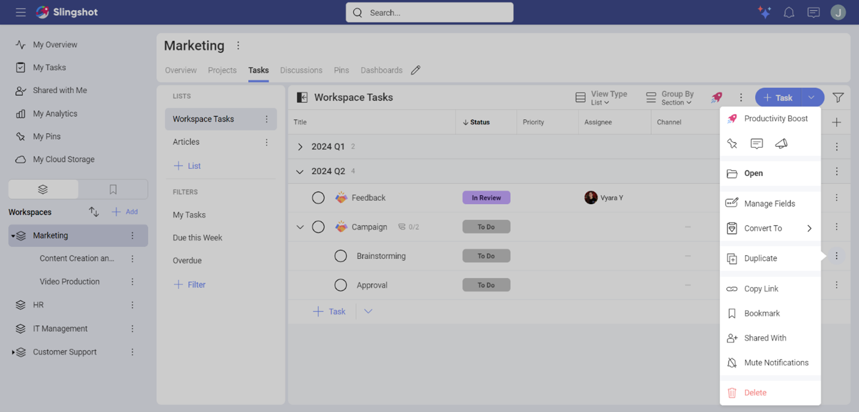
Task: Open the dropdown arrow next to Task button
Action: pyautogui.click(x=812, y=97)
